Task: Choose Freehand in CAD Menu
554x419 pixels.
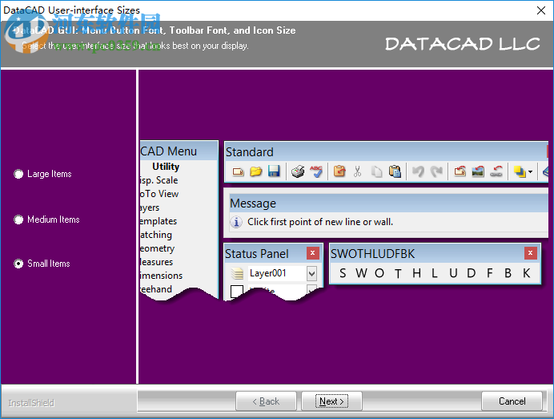Action: [156, 289]
